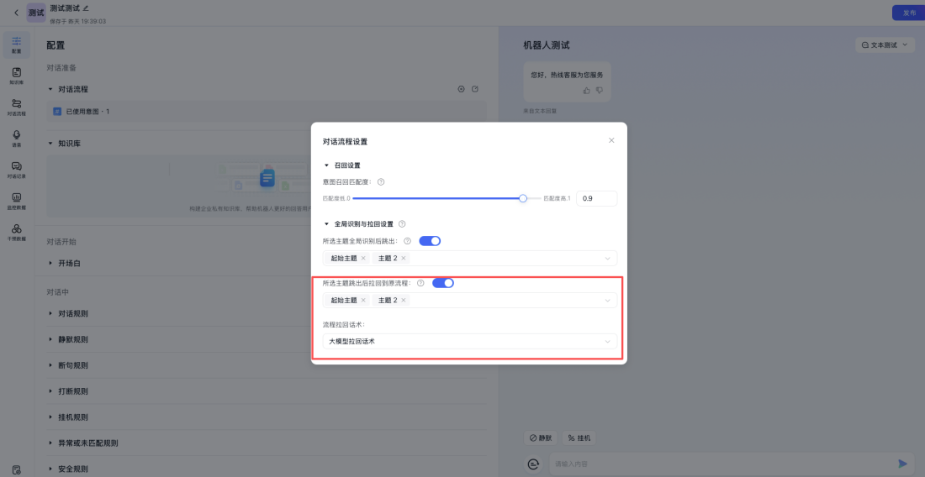Open the 干预数据 sidebar section
Screen dimensions: 925x477
17,233
